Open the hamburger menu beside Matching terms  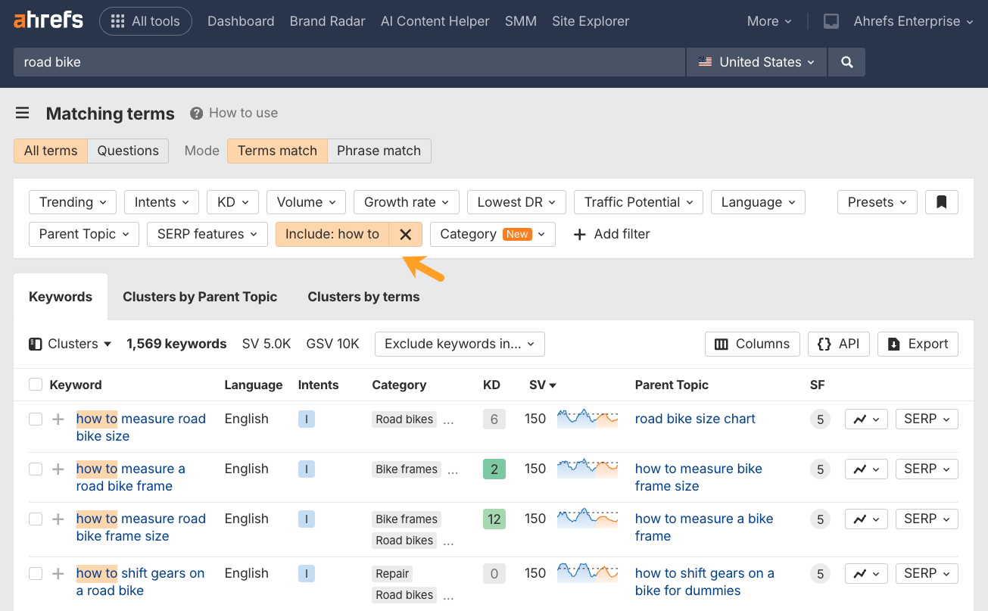22,112
